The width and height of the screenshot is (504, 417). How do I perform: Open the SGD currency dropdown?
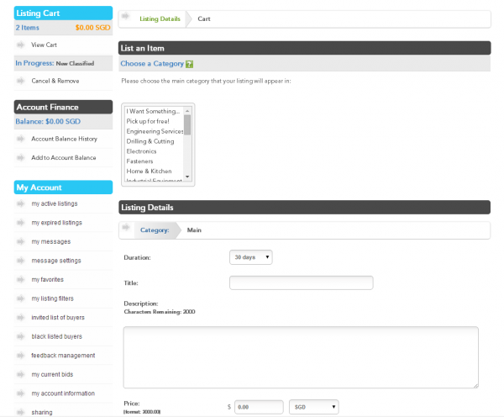click(x=313, y=407)
